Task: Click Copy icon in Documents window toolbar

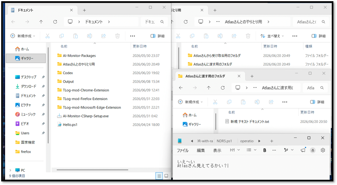Action: 61,36
